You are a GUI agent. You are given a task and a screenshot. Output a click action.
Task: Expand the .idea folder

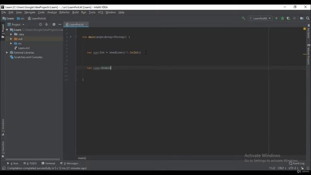tap(11, 35)
